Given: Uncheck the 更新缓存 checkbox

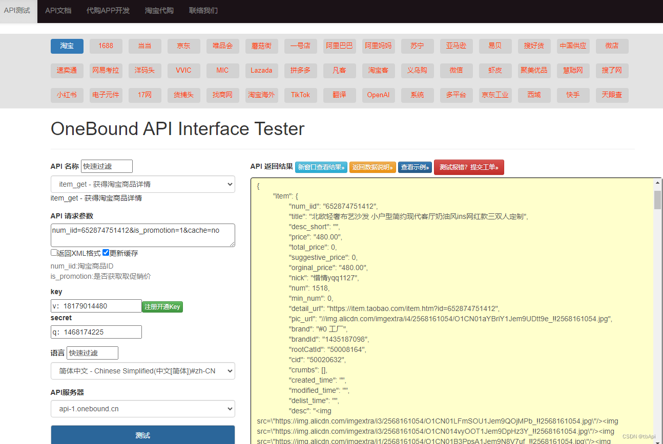Looking at the screenshot, I should click(106, 253).
